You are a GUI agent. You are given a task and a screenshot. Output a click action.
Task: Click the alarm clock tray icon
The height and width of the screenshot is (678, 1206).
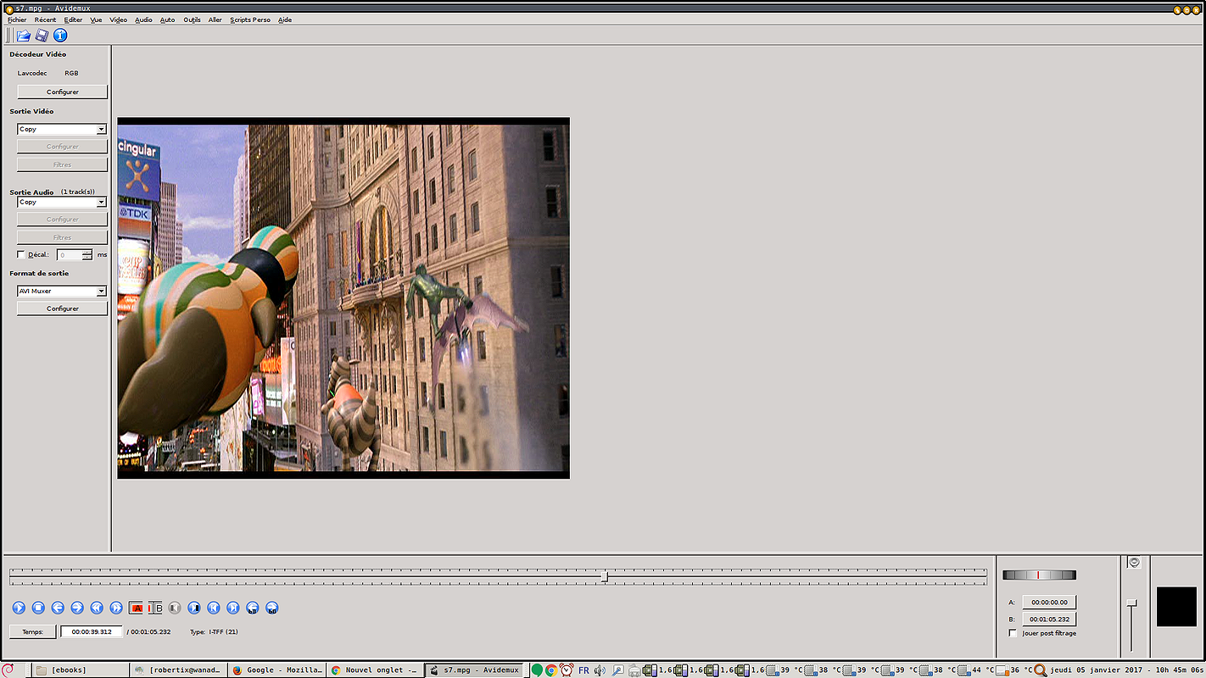[567, 670]
